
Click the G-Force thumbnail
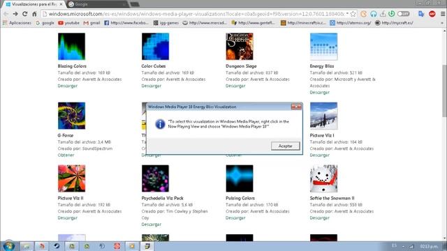pyautogui.click(x=71, y=116)
